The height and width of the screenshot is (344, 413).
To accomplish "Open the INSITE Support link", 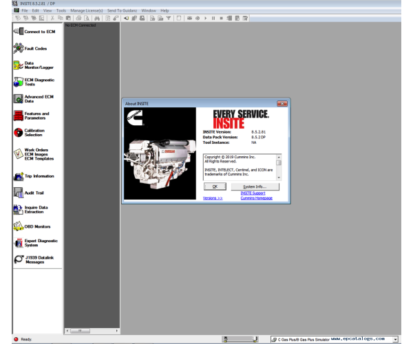I will [x=253, y=193].
